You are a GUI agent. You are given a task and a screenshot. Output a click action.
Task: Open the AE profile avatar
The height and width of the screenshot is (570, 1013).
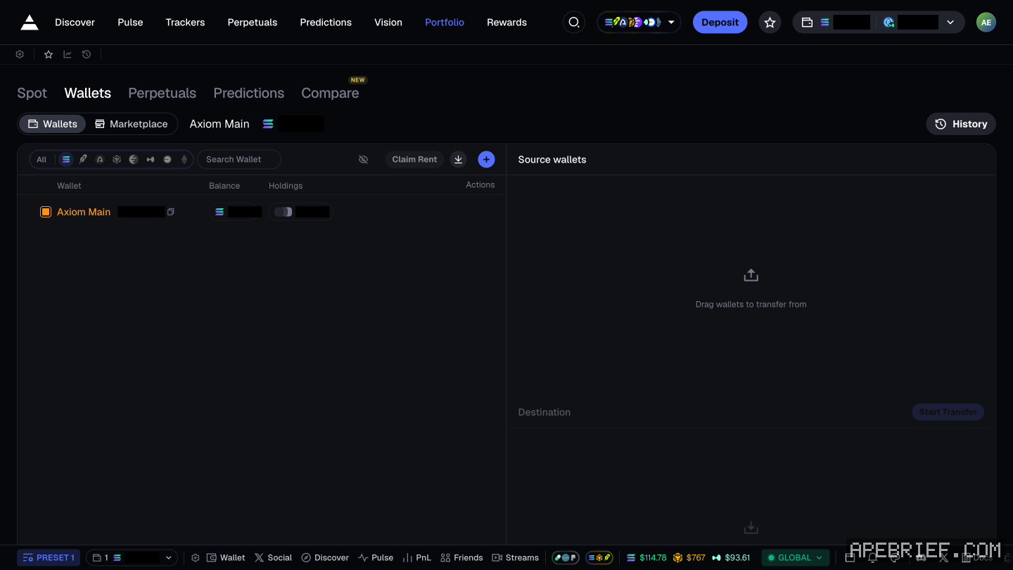click(986, 23)
